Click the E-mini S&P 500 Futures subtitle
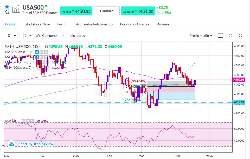The height and width of the screenshot is (159, 250). click(x=40, y=13)
